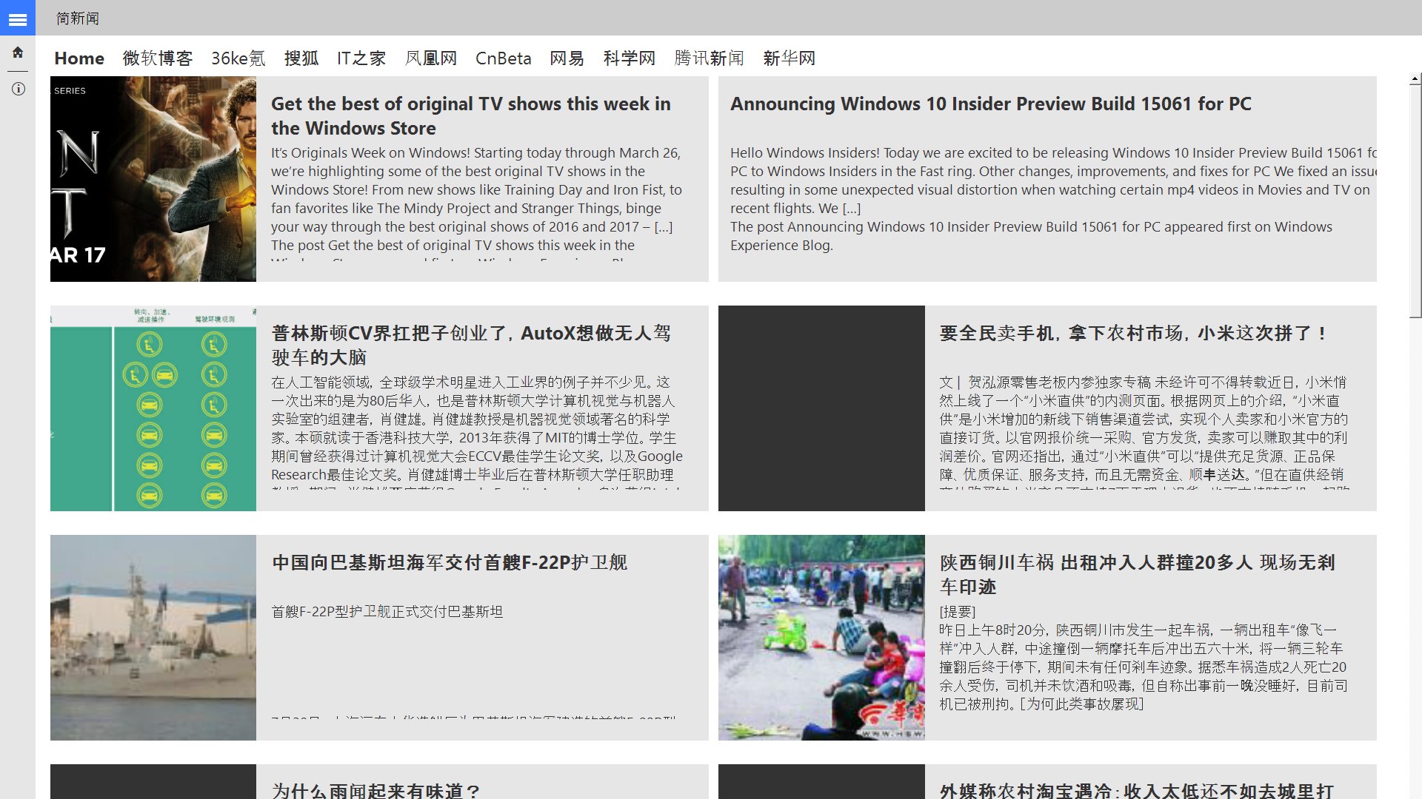1422x799 pixels.
Task: Click scrollbar up arrow
Action: (1415, 78)
